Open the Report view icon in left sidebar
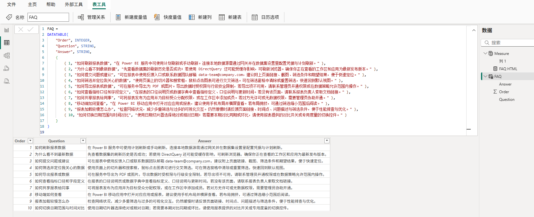534x217 pixels. click(x=7, y=30)
